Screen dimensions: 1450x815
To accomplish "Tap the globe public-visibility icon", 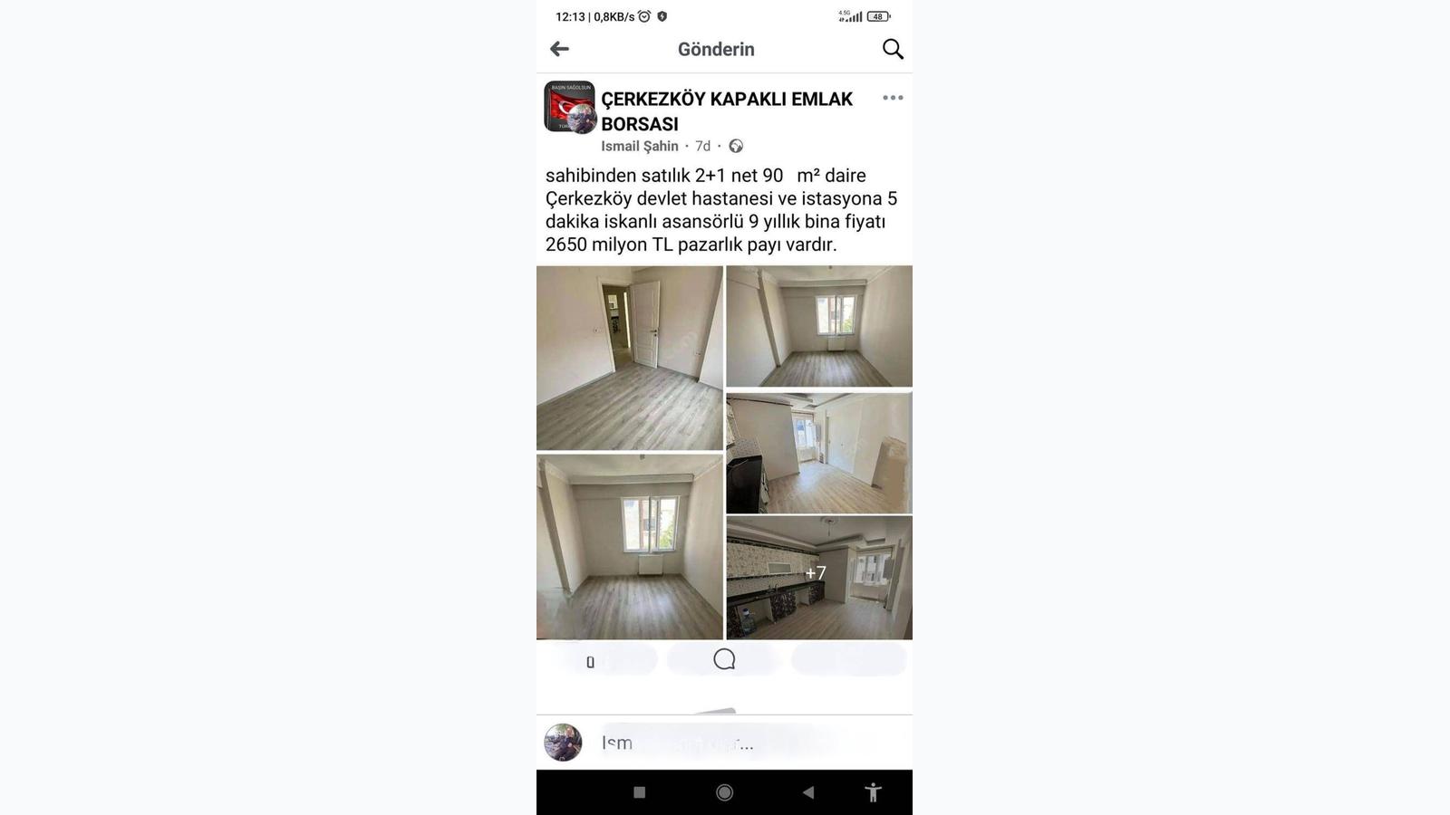I will click(736, 146).
